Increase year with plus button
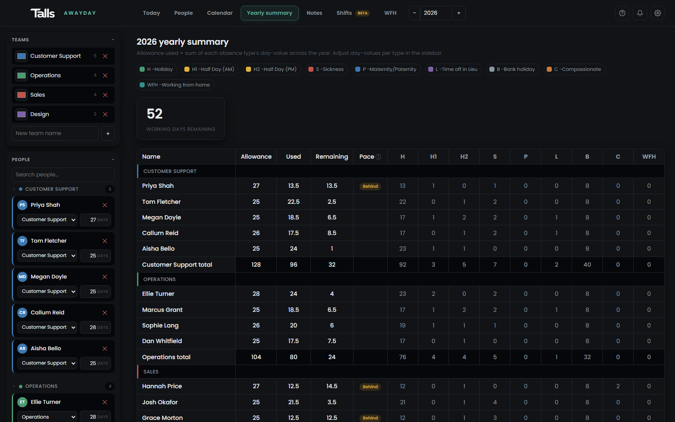 459,13
